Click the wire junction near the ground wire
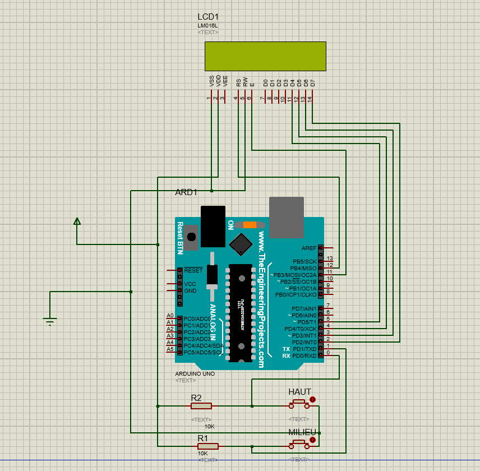480x471 pixels. 131,292
